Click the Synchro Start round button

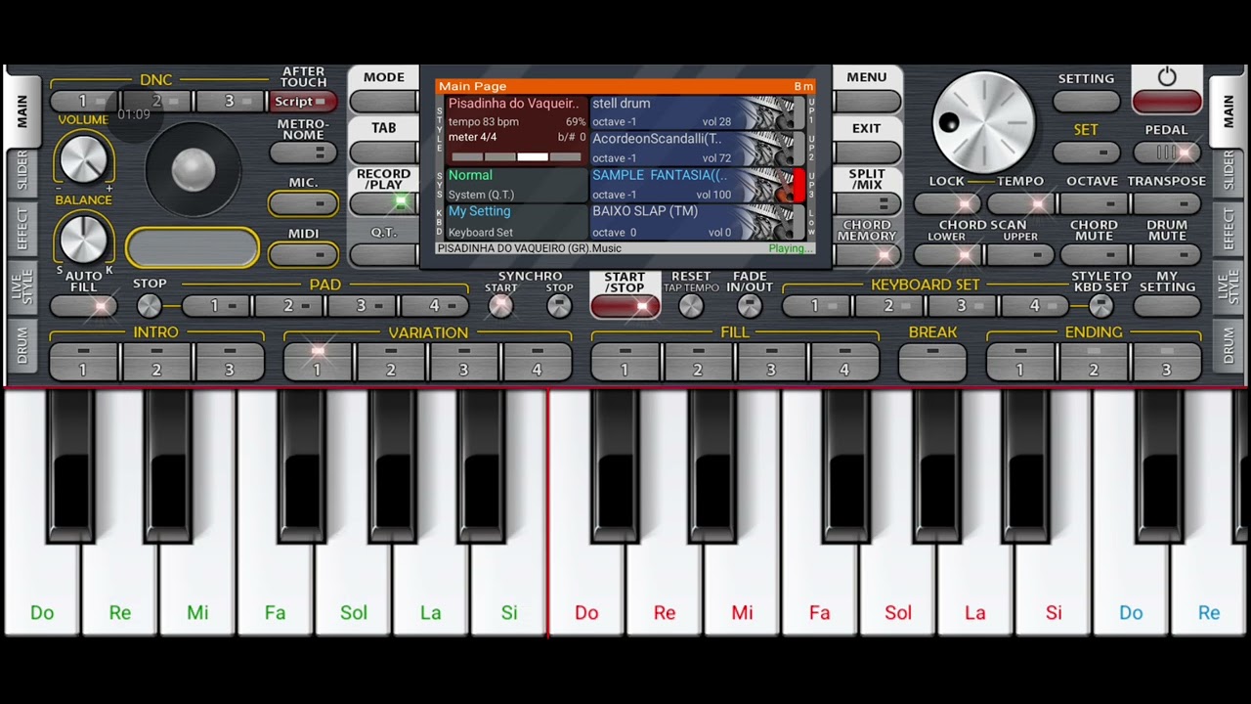[500, 306]
